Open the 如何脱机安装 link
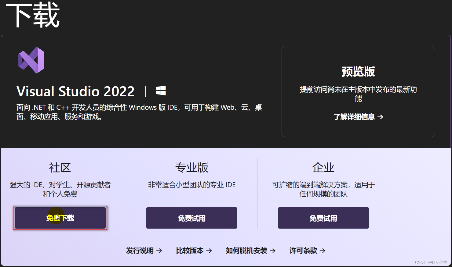The image size is (452, 267). (251, 251)
